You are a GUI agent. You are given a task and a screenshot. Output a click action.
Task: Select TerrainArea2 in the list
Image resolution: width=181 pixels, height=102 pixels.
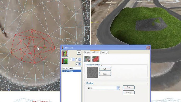[72, 71]
